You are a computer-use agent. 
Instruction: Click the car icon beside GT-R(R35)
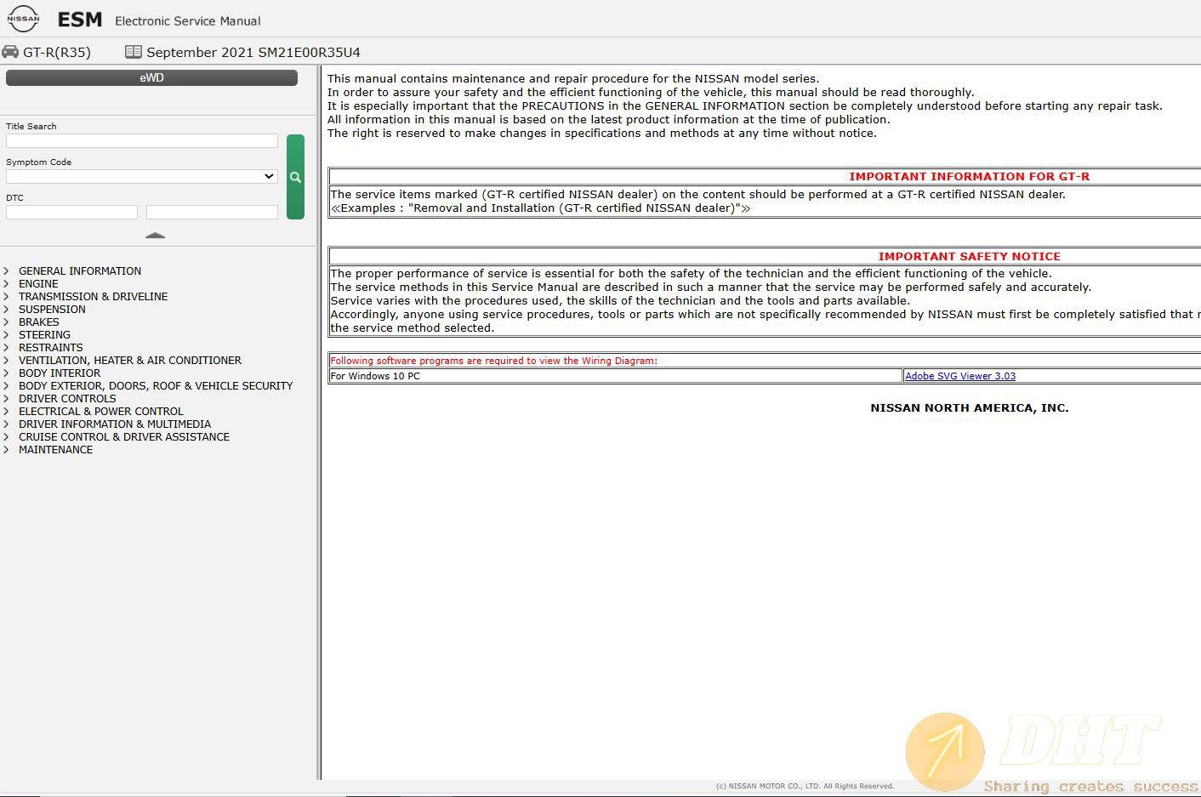click(10, 52)
